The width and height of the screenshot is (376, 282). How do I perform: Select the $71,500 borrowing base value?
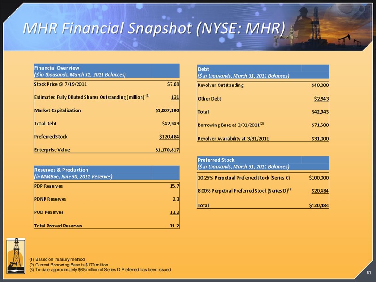click(x=320, y=125)
